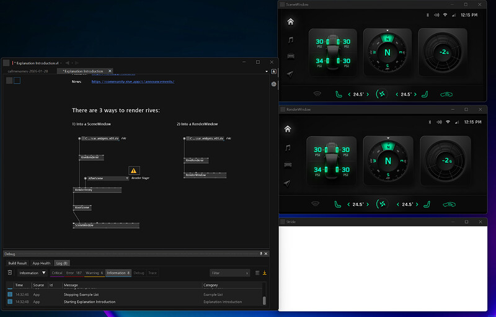
Task: Switch to the Build Result tab
Action: click(x=17, y=263)
